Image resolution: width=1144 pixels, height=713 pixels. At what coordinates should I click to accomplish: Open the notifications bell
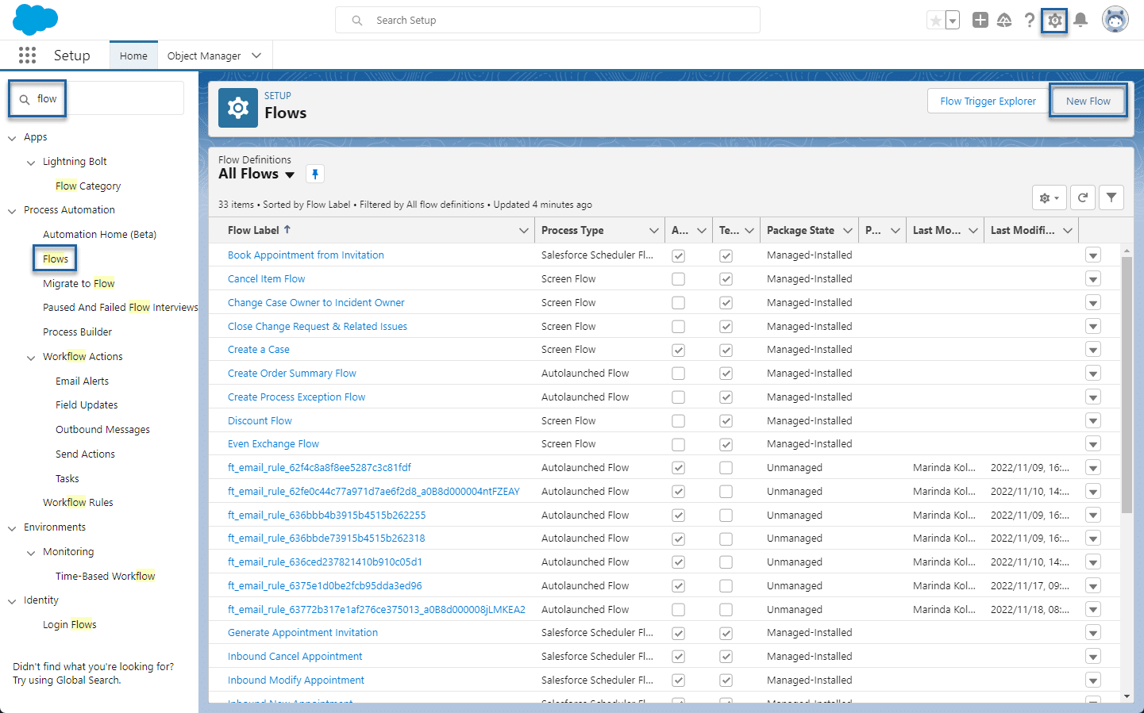click(1080, 20)
